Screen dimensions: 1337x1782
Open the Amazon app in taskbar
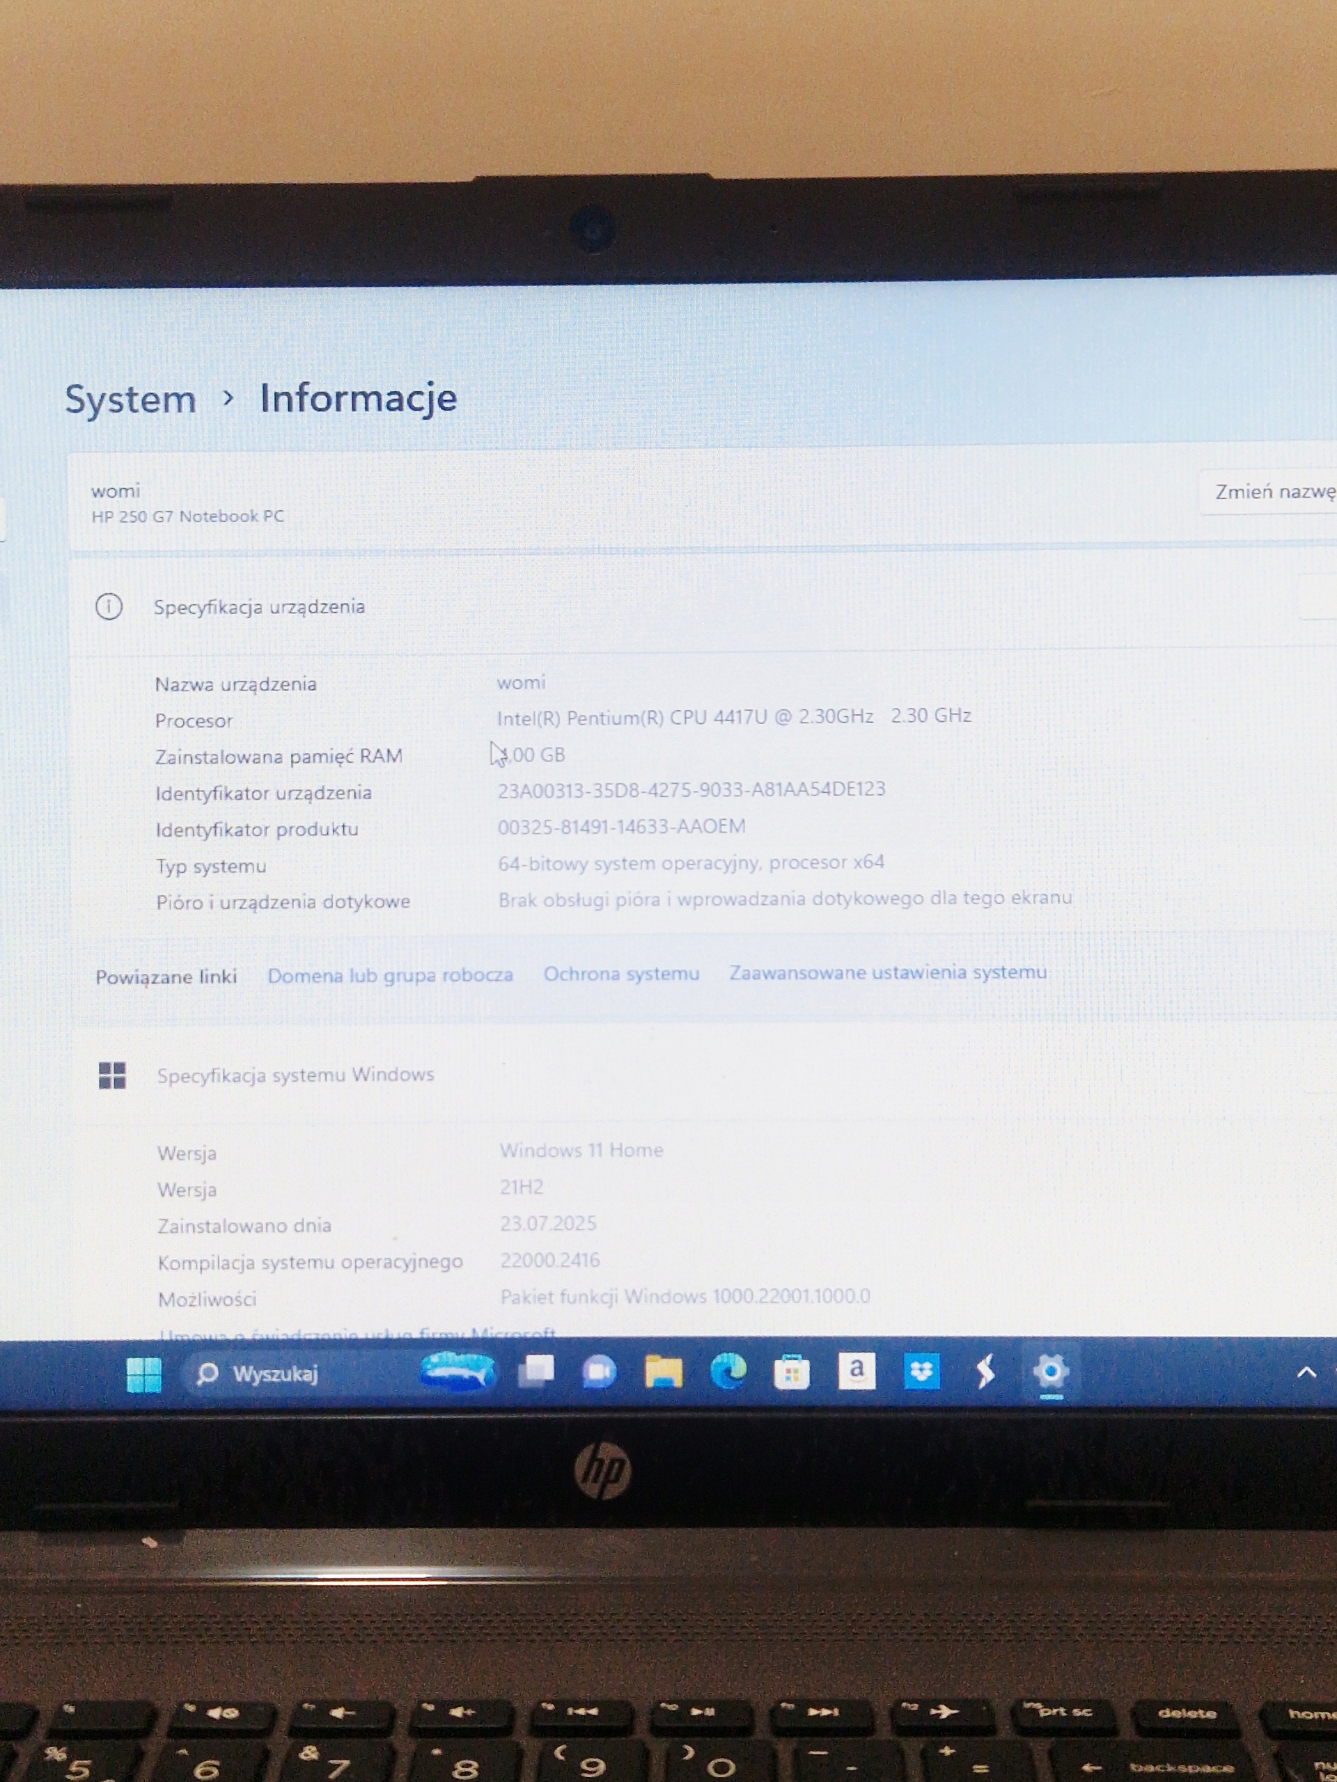pyautogui.click(x=857, y=1371)
